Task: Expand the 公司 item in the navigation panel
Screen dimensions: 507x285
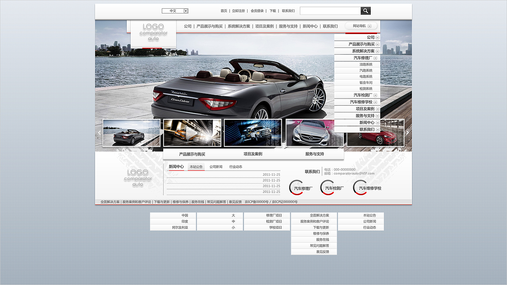Action: pos(377,37)
